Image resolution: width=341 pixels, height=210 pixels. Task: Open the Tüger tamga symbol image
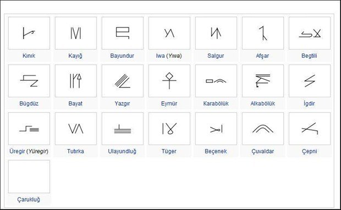tap(169, 129)
